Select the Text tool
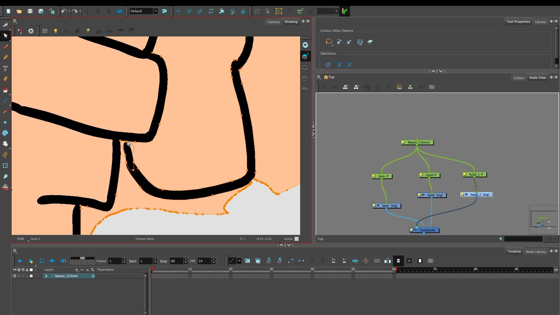This screenshot has height=315, width=560. 5,68
